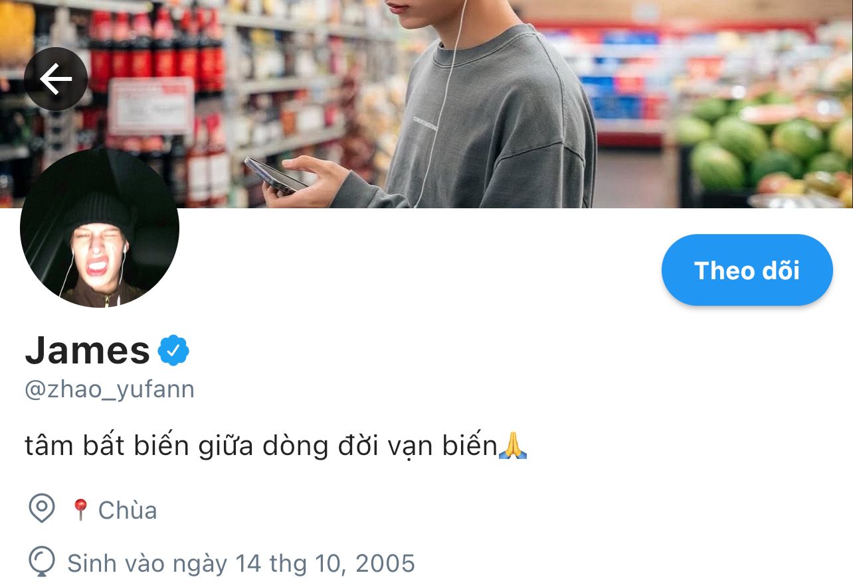Go back using the arrow icon
853x587 pixels.
pos(56,79)
